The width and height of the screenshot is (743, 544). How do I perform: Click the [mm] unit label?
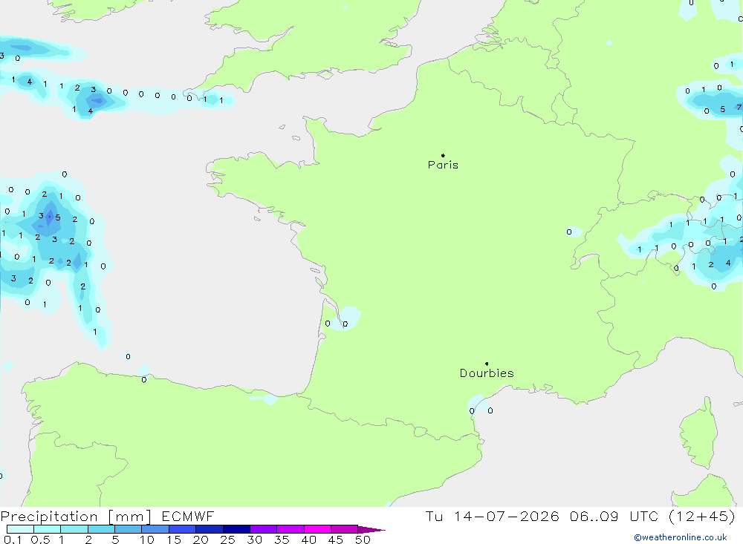coord(130,517)
